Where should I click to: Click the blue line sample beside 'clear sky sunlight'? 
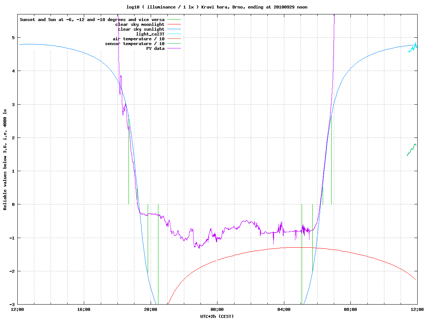point(174,29)
